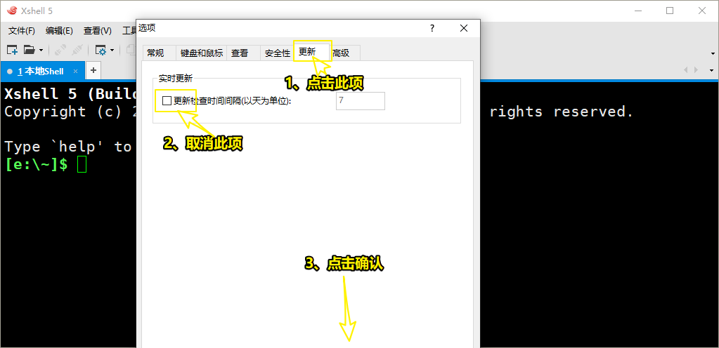
Task: Click the [e:\~]$ terminal prompt
Action: point(37,164)
